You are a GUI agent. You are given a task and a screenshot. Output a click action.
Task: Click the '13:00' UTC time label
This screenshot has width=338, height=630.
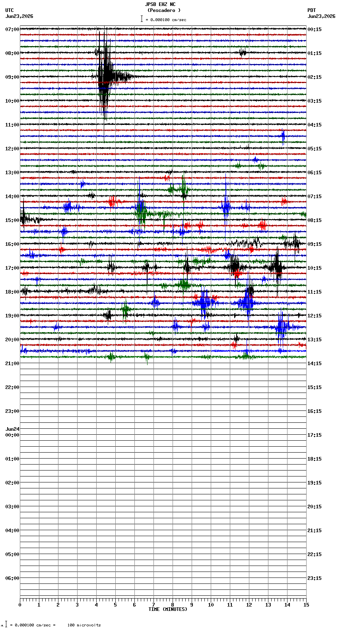12,173
